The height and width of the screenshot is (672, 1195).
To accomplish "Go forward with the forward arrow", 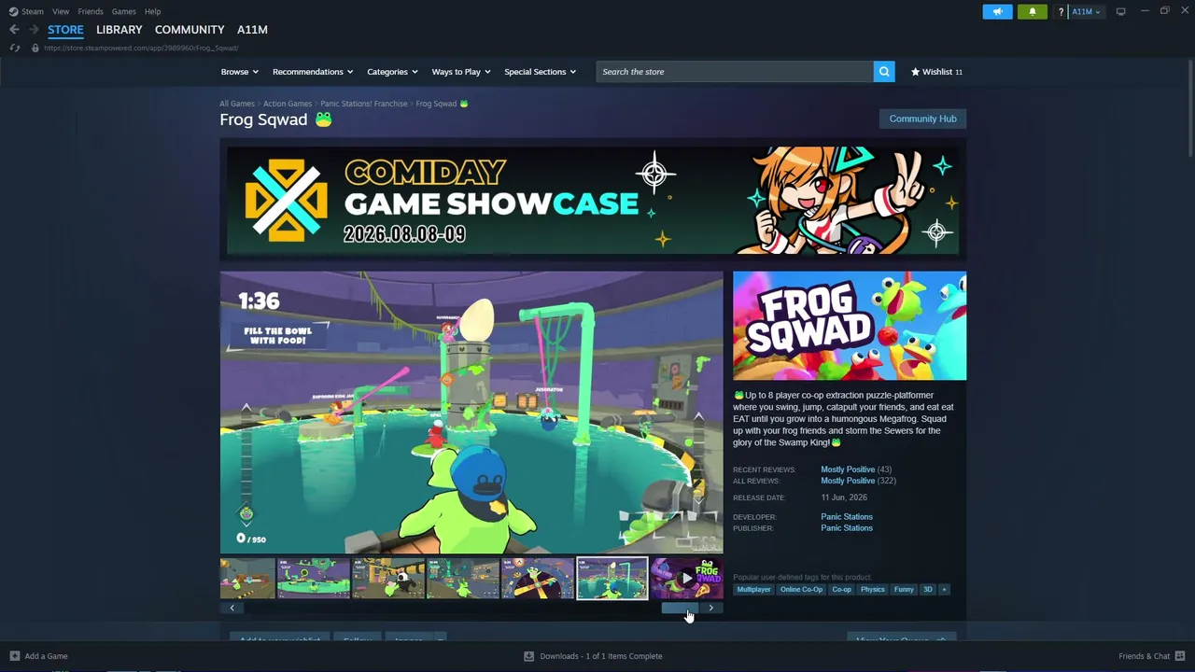I will coord(34,30).
